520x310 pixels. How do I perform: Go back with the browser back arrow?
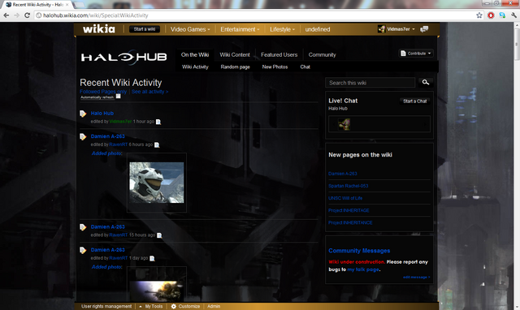(6, 15)
